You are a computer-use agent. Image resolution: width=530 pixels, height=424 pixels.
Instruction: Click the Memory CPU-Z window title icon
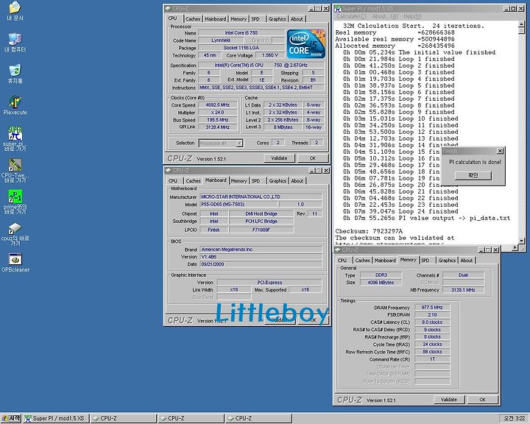(338, 250)
